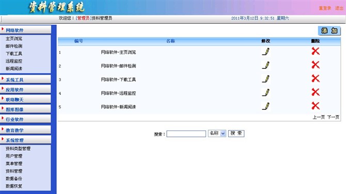The height and width of the screenshot is (194, 346).
Task: Click the 管理员 role text in welcome bar
Action: pos(83,18)
